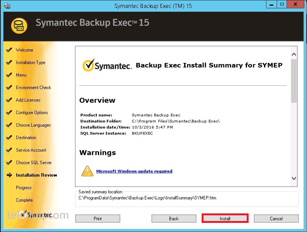Select the Choose SQL Server step

pyautogui.click(x=34, y=163)
